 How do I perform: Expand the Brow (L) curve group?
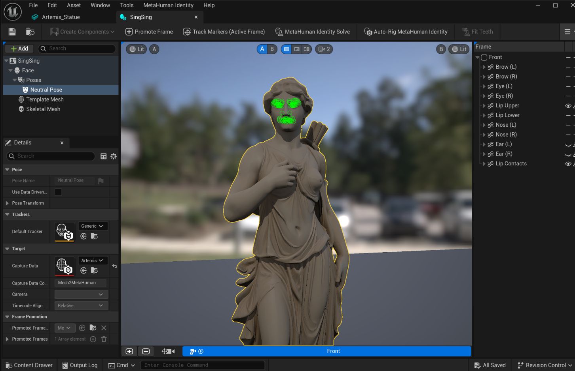[484, 67]
